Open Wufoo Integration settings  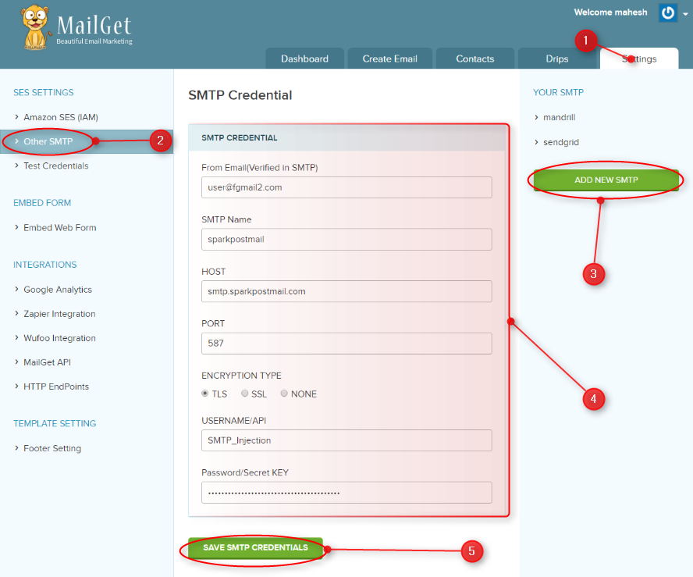pyautogui.click(x=59, y=338)
